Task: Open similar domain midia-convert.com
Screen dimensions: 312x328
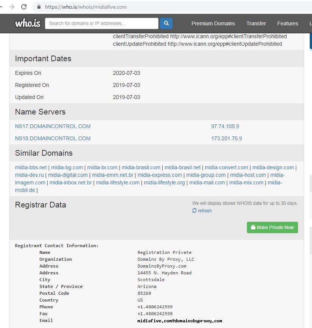Action: (x=227, y=167)
